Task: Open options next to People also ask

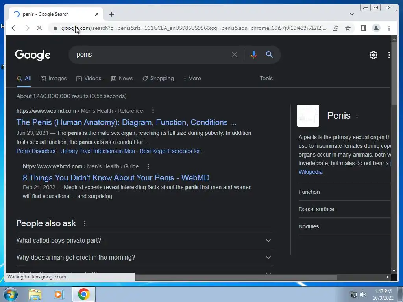Action: [85, 223]
